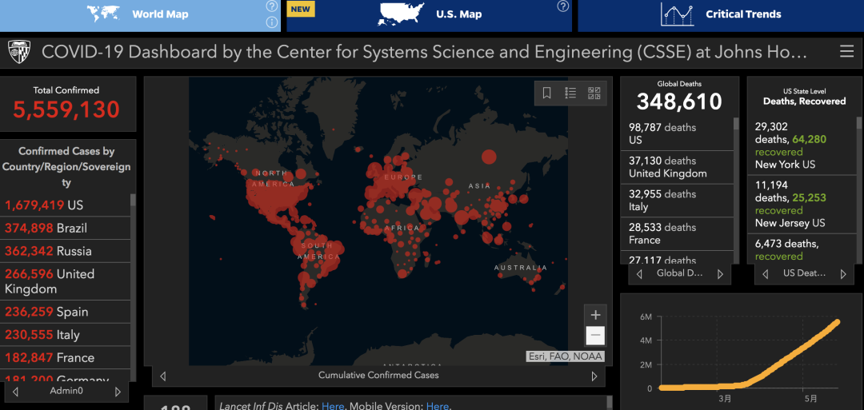Click right arrow in Global Deaths pager
Viewport: 864px width, 410px height.
pos(720,273)
